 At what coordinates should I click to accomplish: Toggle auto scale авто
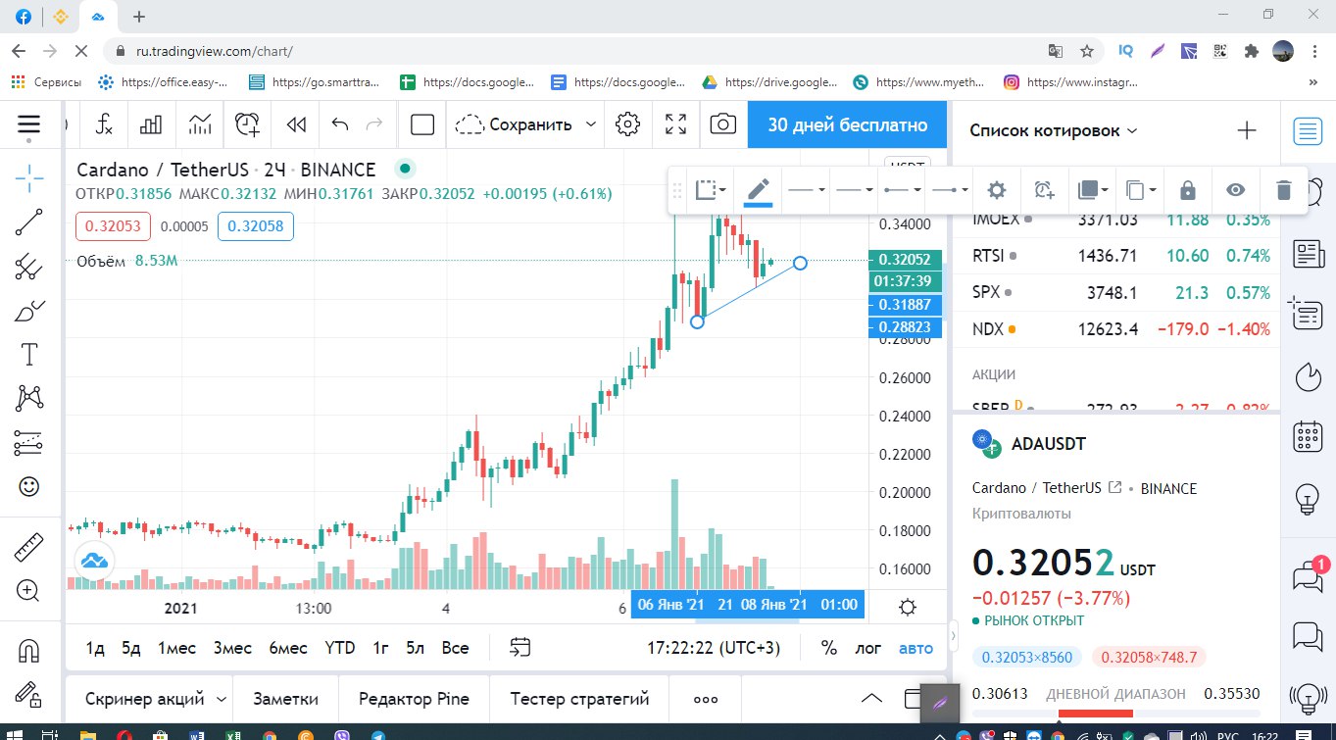pyautogui.click(x=916, y=648)
